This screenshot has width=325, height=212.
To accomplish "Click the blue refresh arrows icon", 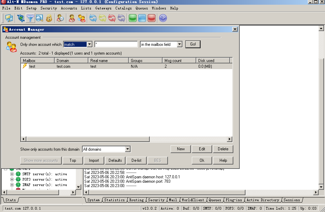I will 93,18.
